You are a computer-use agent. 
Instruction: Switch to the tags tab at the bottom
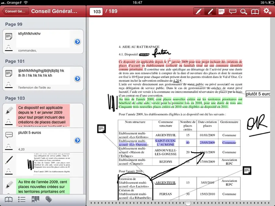(x=49, y=199)
